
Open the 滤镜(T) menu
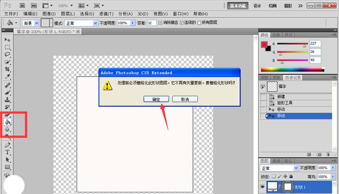[106, 14]
